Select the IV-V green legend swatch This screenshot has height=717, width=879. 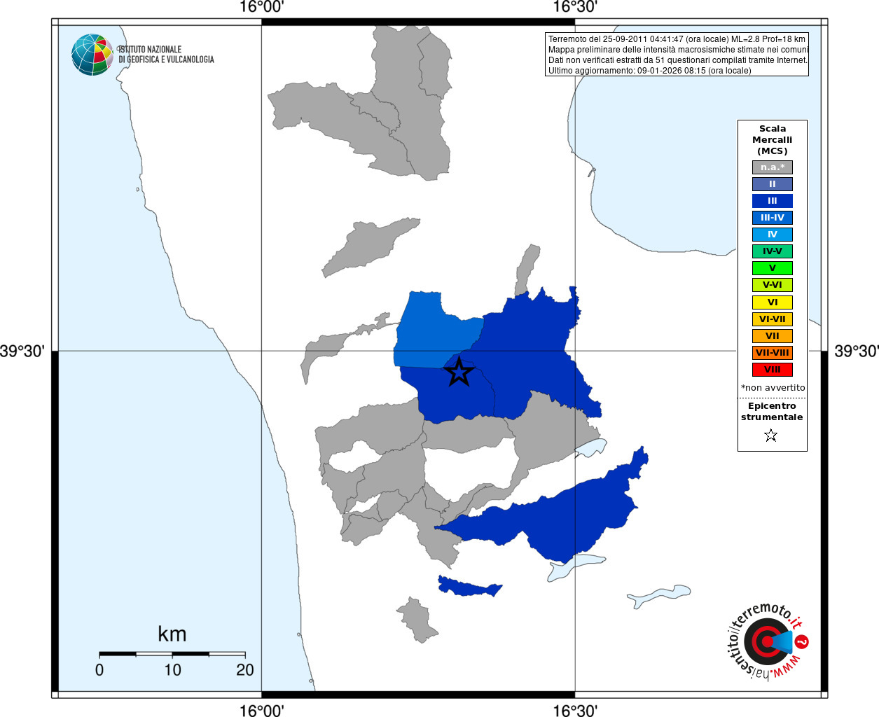[x=773, y=251]
